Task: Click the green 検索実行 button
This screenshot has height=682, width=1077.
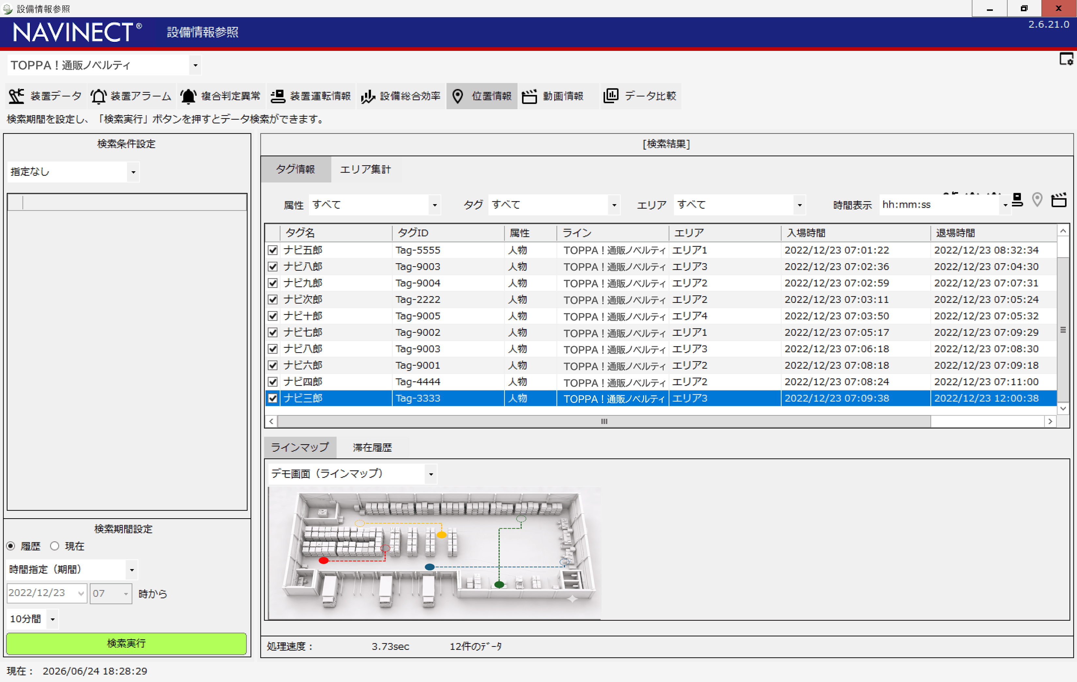Action: coord(126,643)
